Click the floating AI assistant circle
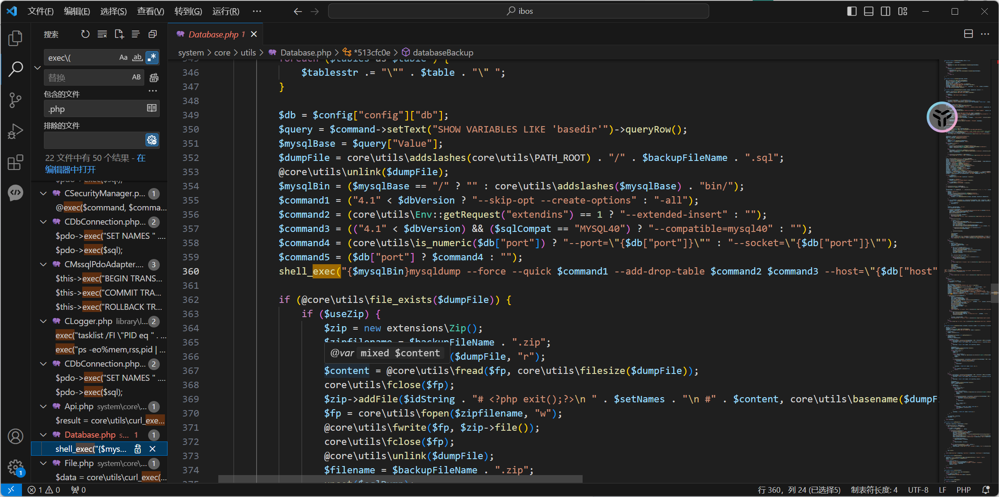The width and height of the screenshot is (999, 497). coord(942,117)
